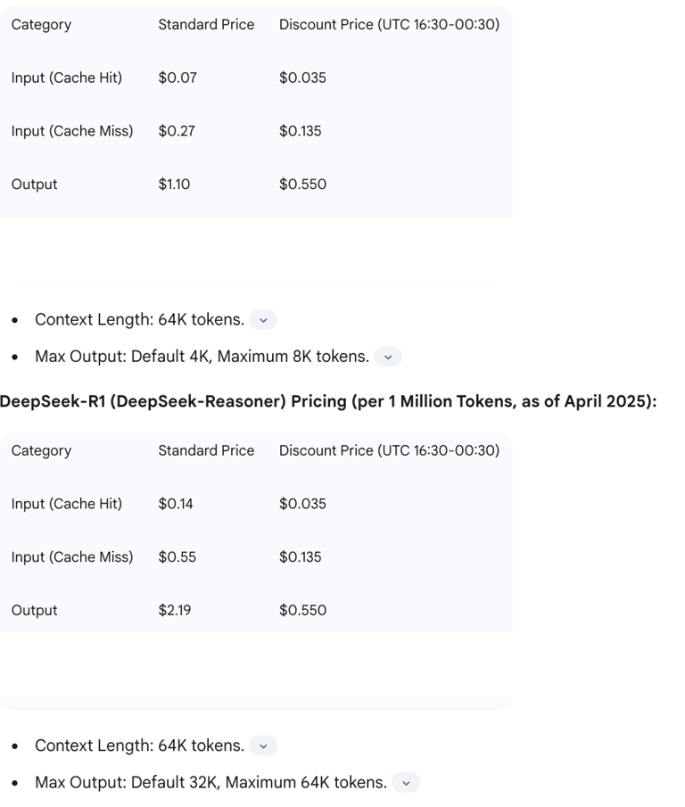Click the DeepSeek-R1 Pricing heading

click(328, 401)
